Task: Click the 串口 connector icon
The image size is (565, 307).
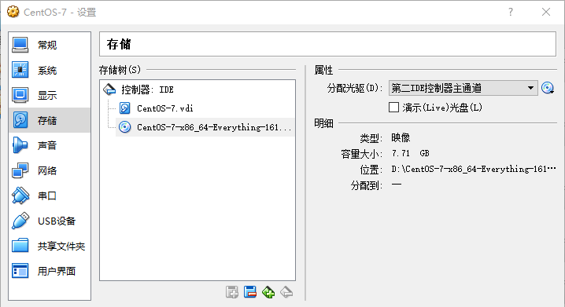Action: (20, 196)
